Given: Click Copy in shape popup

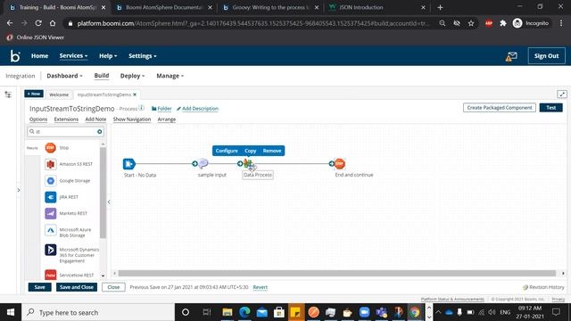Looking at the screenshot, I should pyautogui.click(x=250, y=151).
